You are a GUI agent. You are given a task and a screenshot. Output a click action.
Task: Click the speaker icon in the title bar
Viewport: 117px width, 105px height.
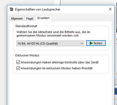(12, 9)
